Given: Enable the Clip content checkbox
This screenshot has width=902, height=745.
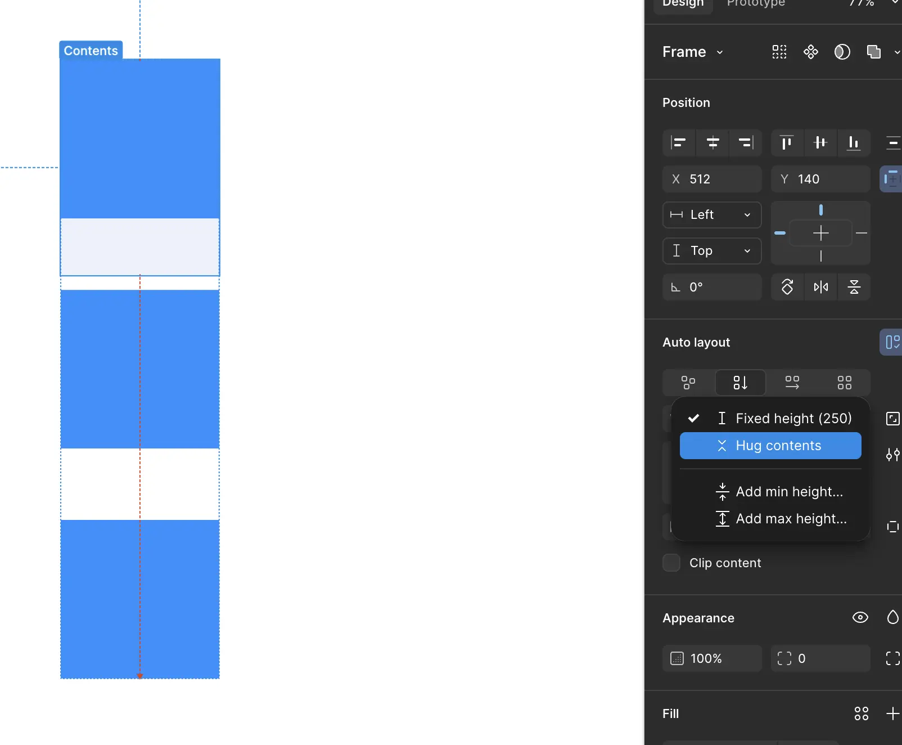Looking at the screenshot, I should tap(671, 563).
